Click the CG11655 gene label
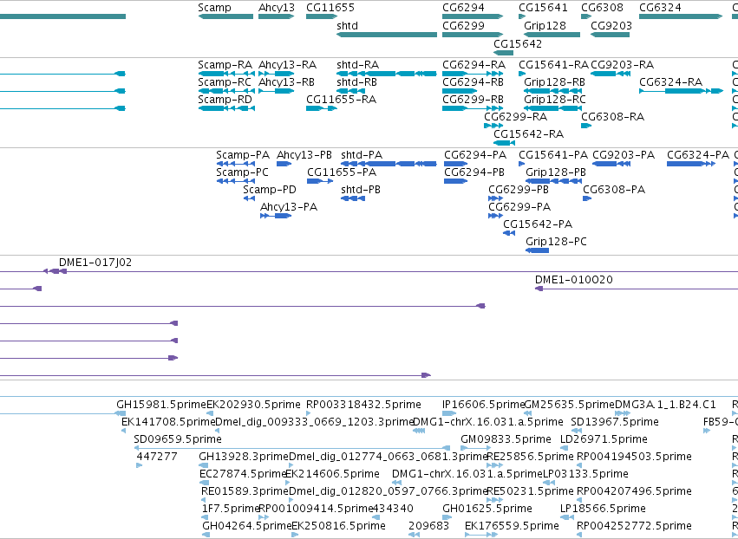This screenshot has width=738, height=539. (330, 8)
